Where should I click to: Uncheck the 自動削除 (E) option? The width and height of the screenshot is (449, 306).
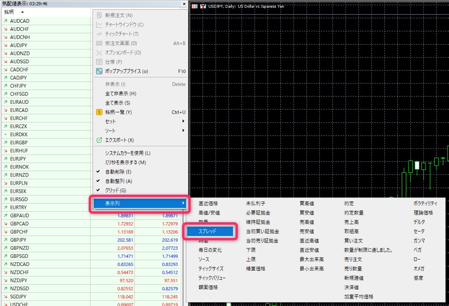click(118, 172)
